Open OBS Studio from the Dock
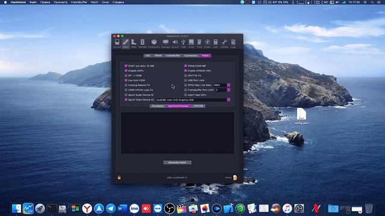Image resolution: width=385 pixels, height=216 pixels. (x=170, y=209)
